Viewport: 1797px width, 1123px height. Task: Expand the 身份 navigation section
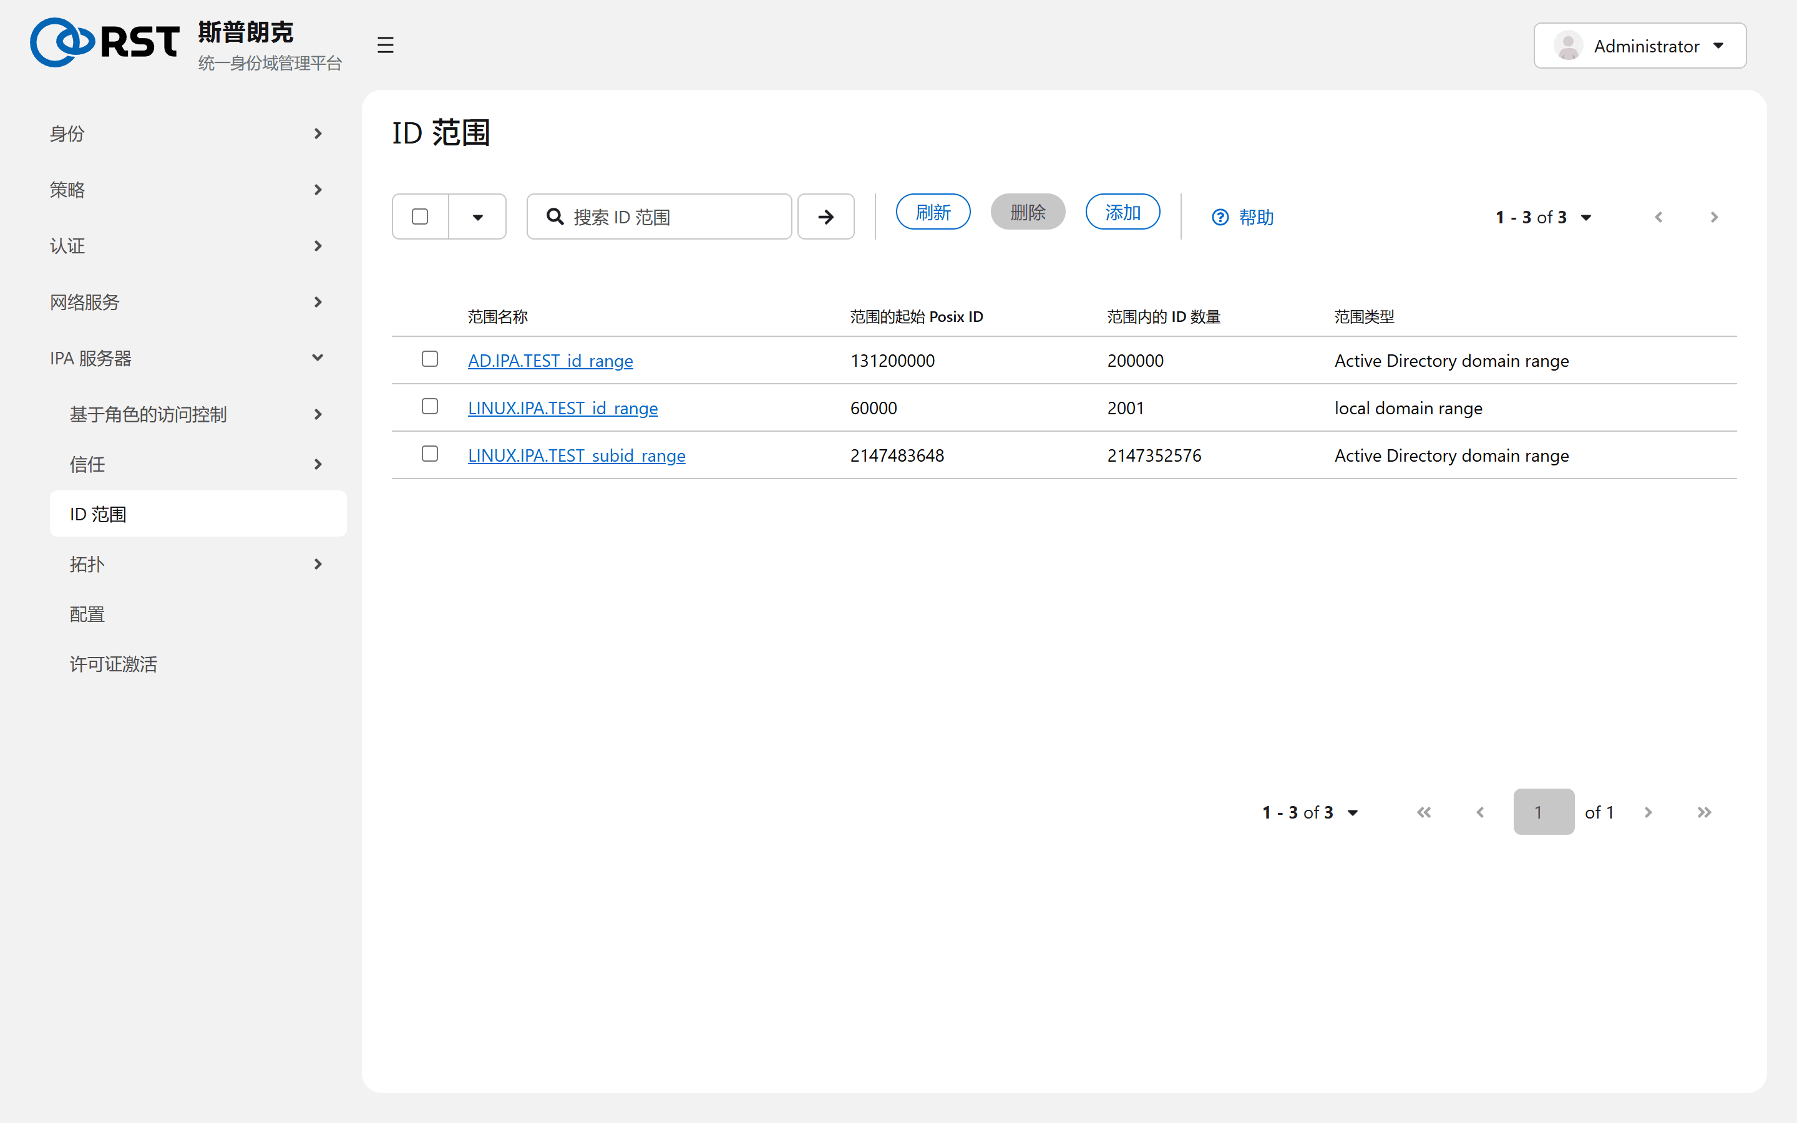pos(187,134)
